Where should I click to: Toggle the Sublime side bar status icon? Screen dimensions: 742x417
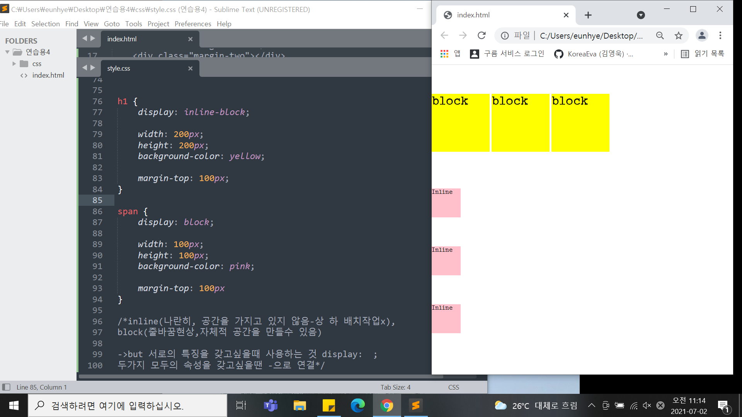[6, 387]
